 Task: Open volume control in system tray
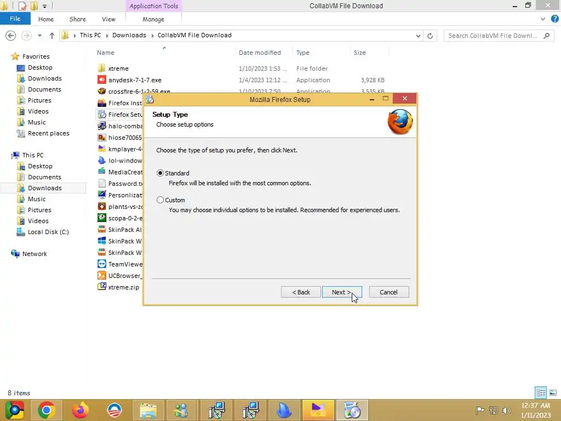[x=506, y=410]
